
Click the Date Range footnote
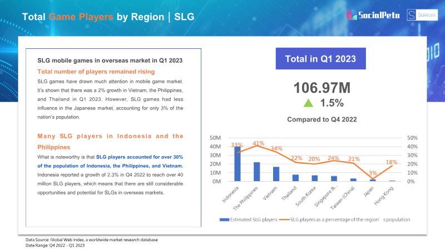point(55,246)
